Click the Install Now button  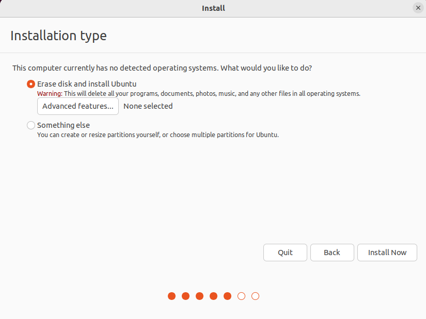coord(387,253)
